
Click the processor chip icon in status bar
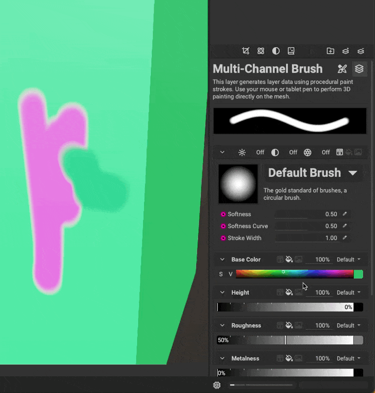217,385
